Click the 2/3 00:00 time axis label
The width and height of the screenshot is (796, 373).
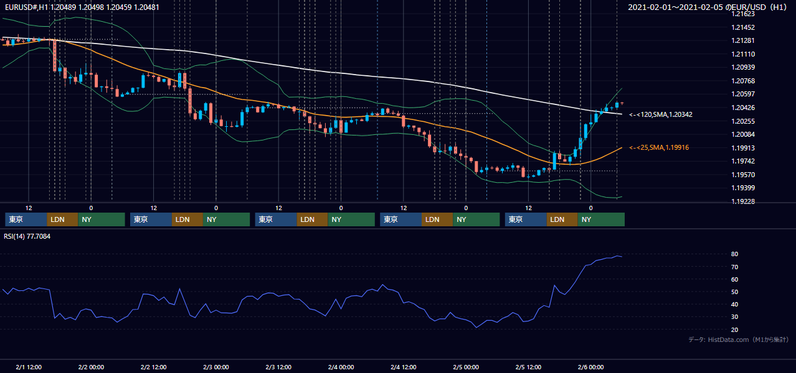point(216,367)
